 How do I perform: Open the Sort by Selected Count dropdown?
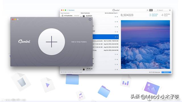pos(111,13)
